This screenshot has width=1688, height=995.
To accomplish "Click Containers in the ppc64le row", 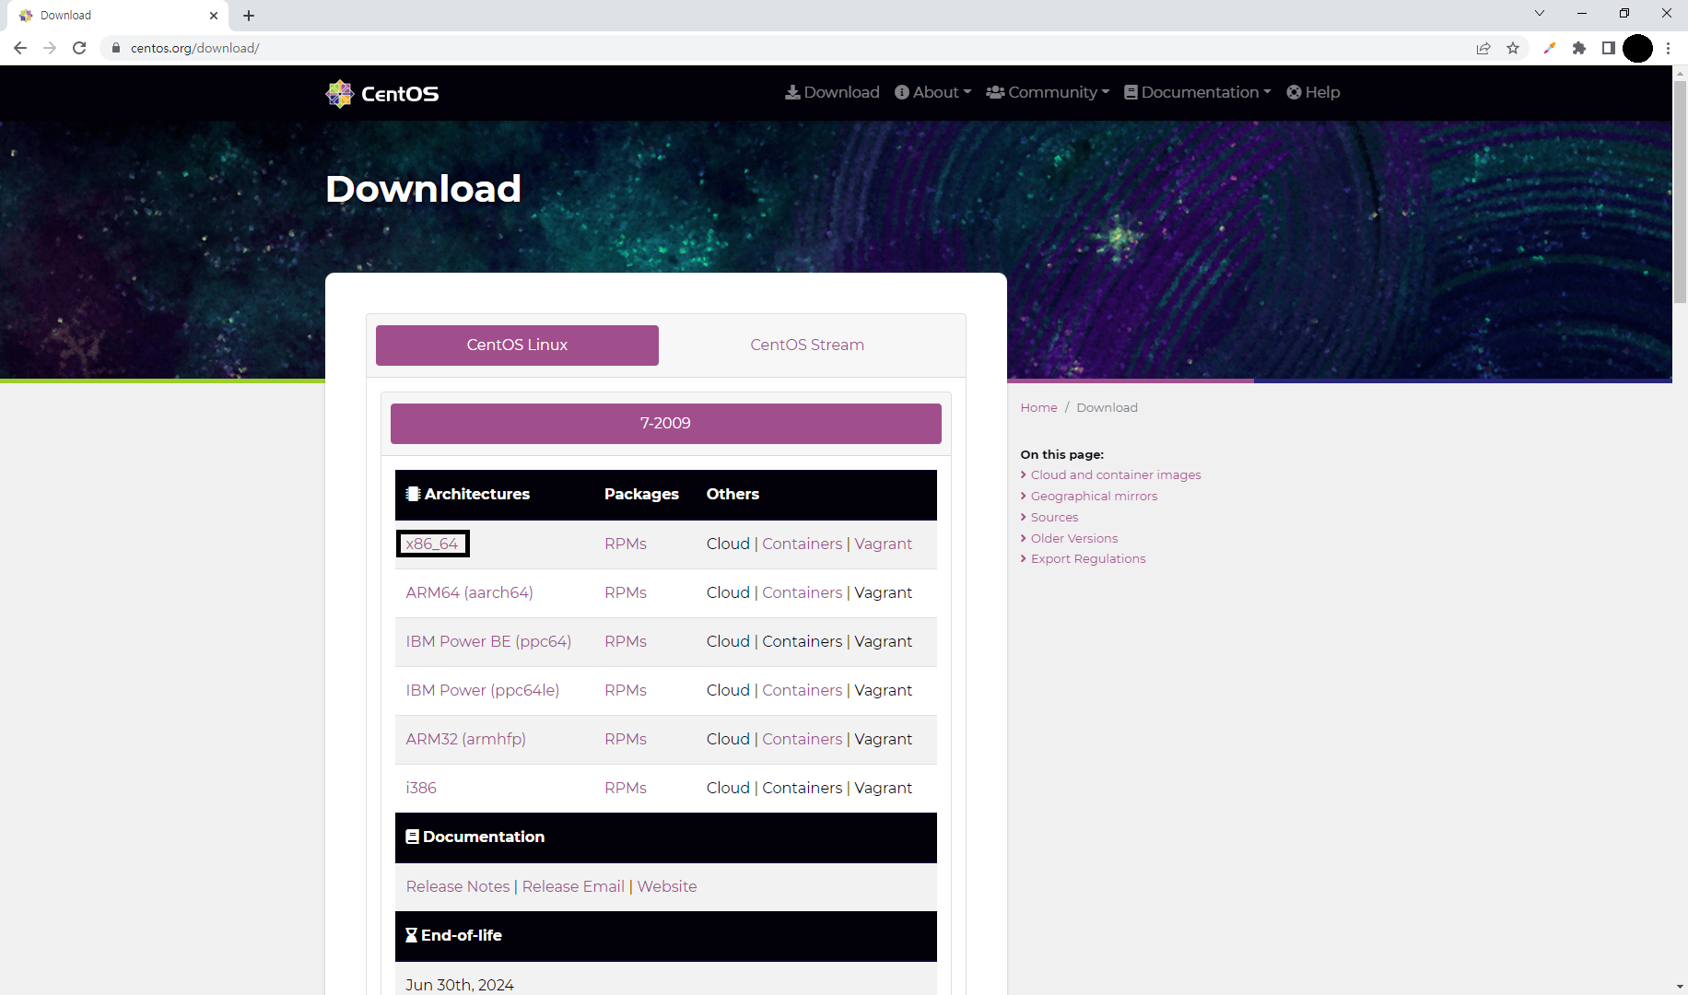I will pyautogui.click(x=802, y=690).
